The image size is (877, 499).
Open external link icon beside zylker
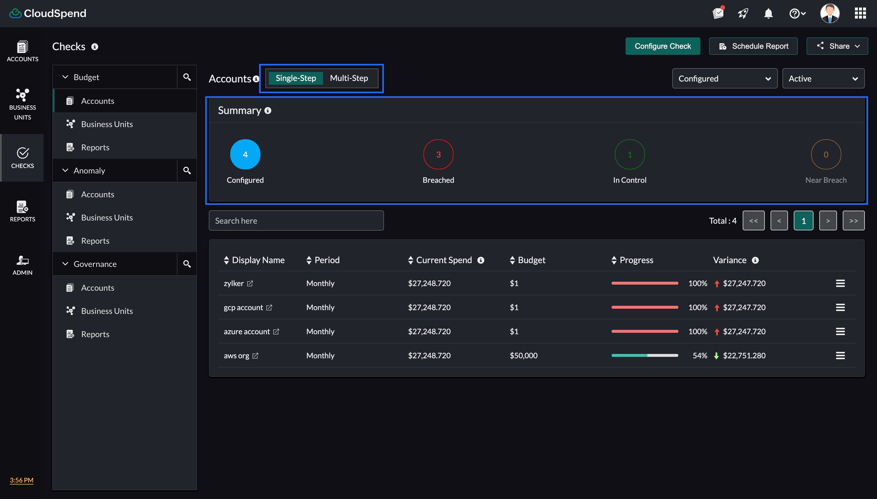pos(250,283)
